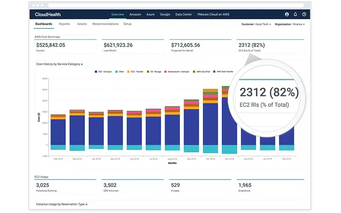Open the Recommendations sub-tab
This screenshot has width=341, height=213.
point(105,24)
